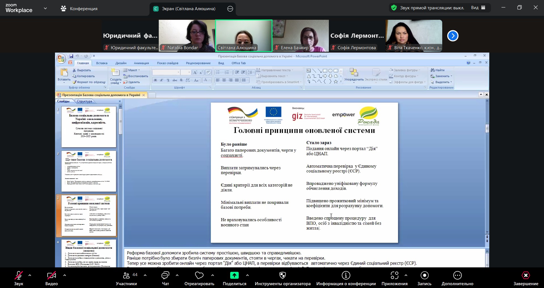Click the React heart icon

click(x=199, y=276)
